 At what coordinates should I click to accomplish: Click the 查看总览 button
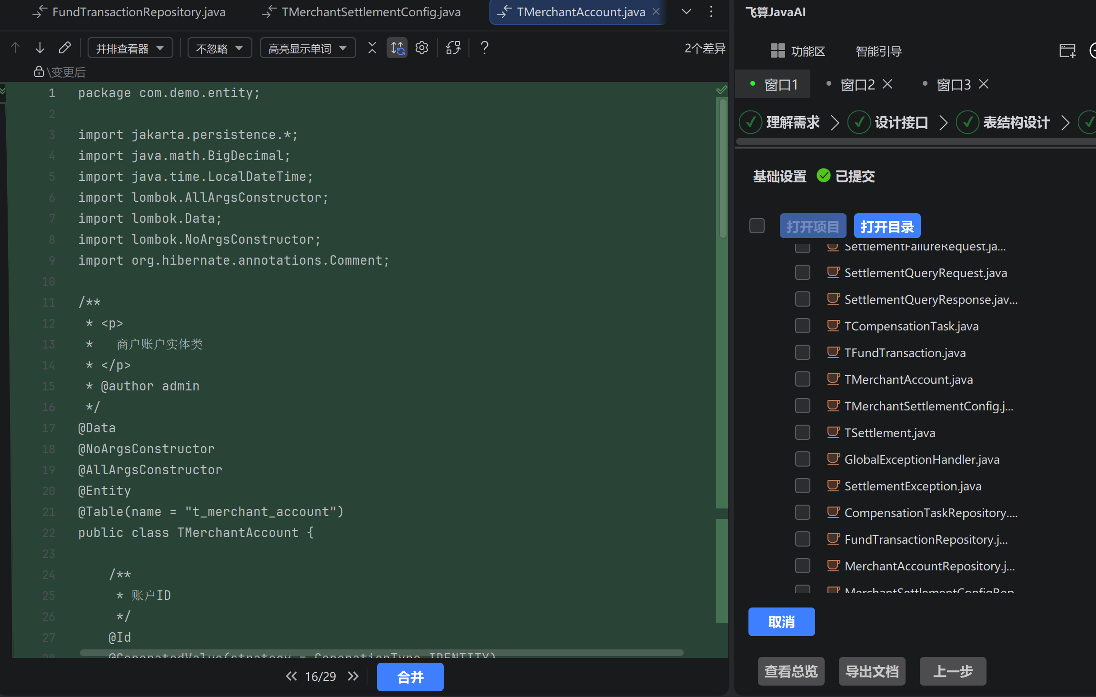pyautogui.click(x=791, y=671)
